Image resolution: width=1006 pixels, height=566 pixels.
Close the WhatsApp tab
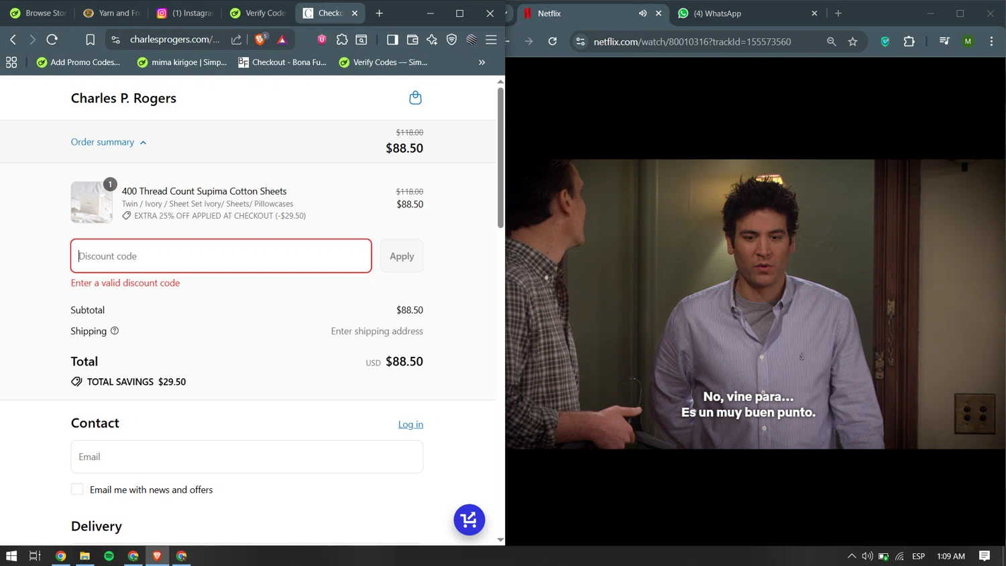[x=814, y=13]
